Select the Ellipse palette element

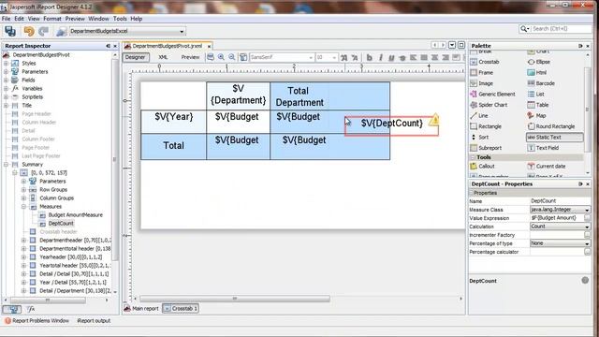tap(539, 62)
